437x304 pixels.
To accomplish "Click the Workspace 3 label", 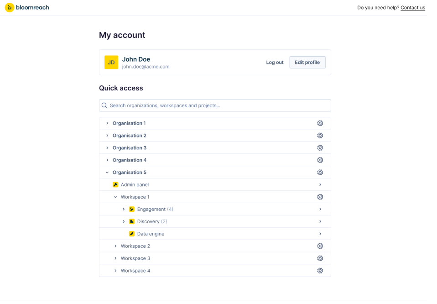I will [x=135, y=258].
